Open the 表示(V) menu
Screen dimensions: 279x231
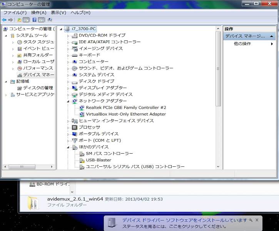(x=58, y=13)
